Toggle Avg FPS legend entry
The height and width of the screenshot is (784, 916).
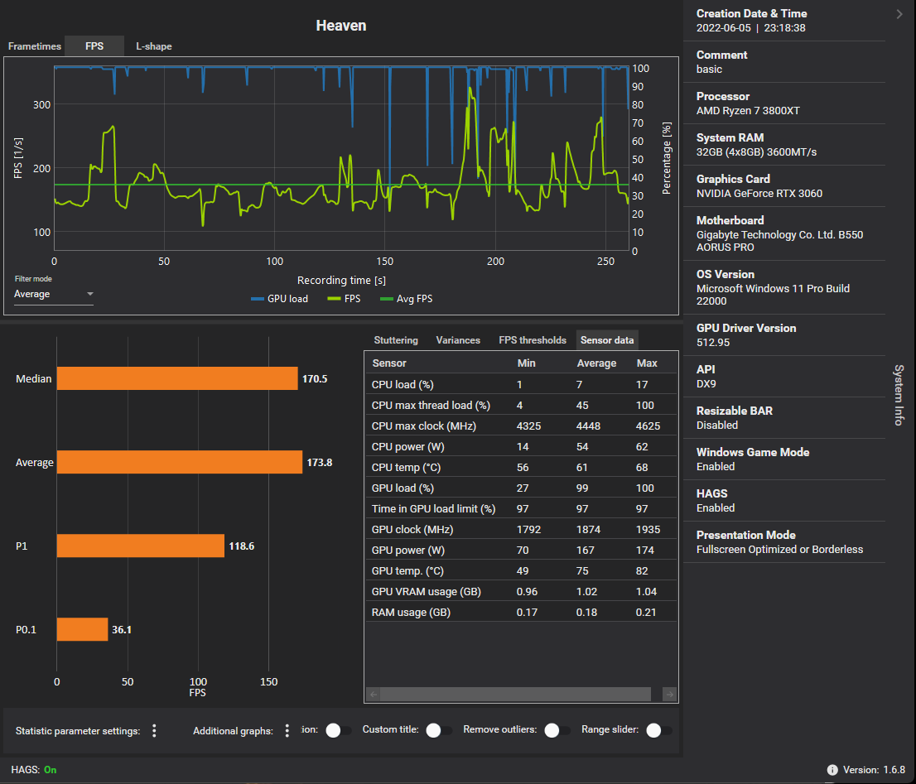pyautogui.click(x=406, y=299)
